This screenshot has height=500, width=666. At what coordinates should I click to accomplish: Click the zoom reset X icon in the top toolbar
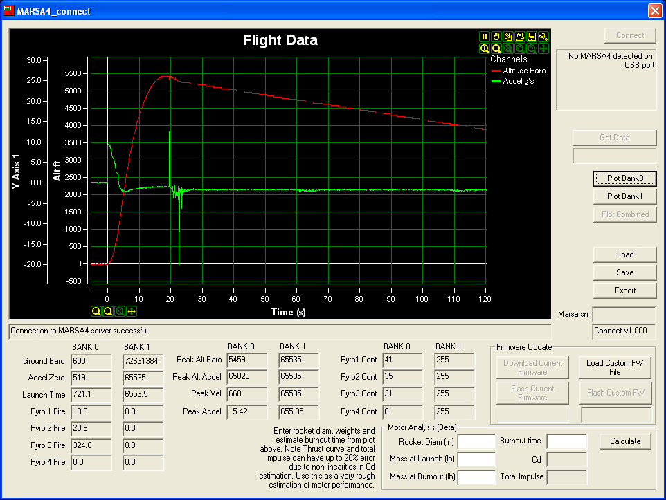[x=508, y=48]
